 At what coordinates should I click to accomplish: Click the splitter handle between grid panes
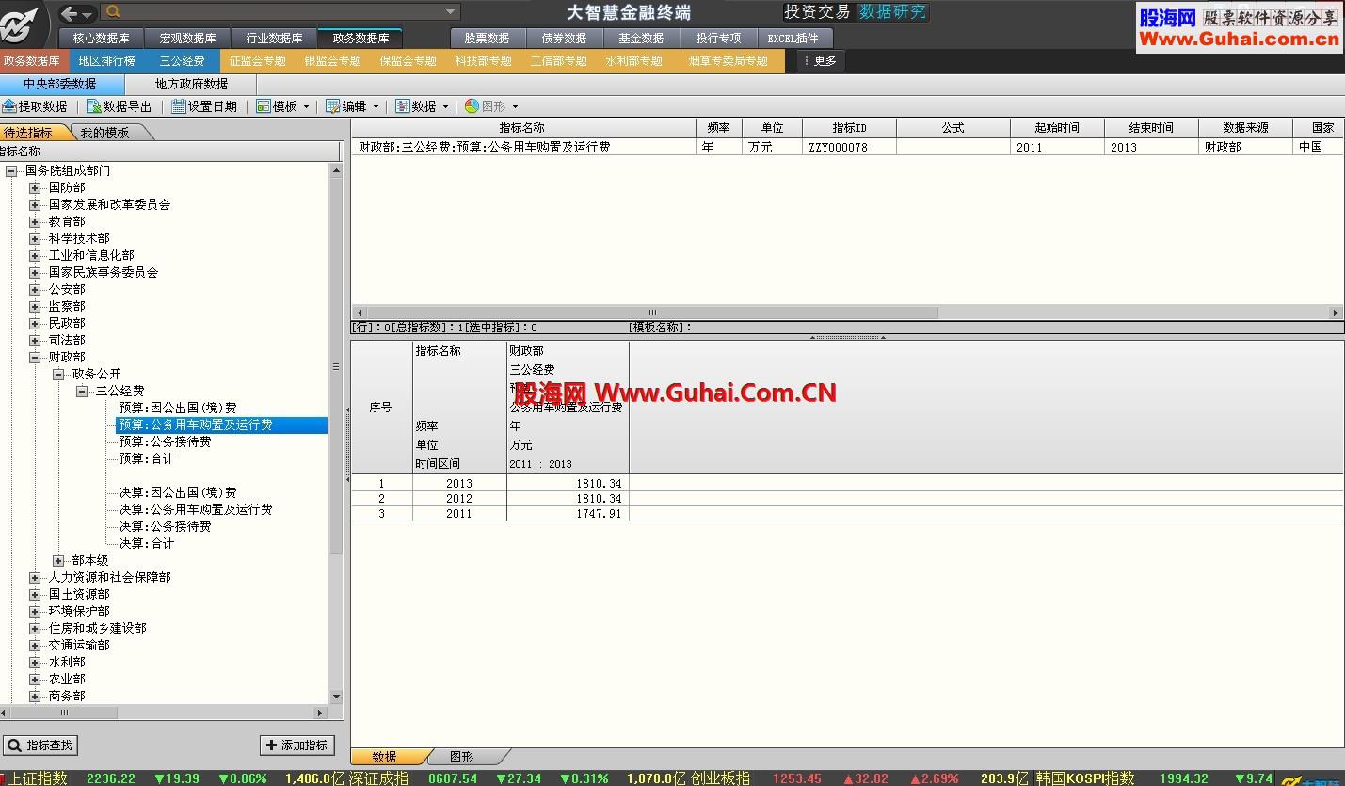(847, 337)
